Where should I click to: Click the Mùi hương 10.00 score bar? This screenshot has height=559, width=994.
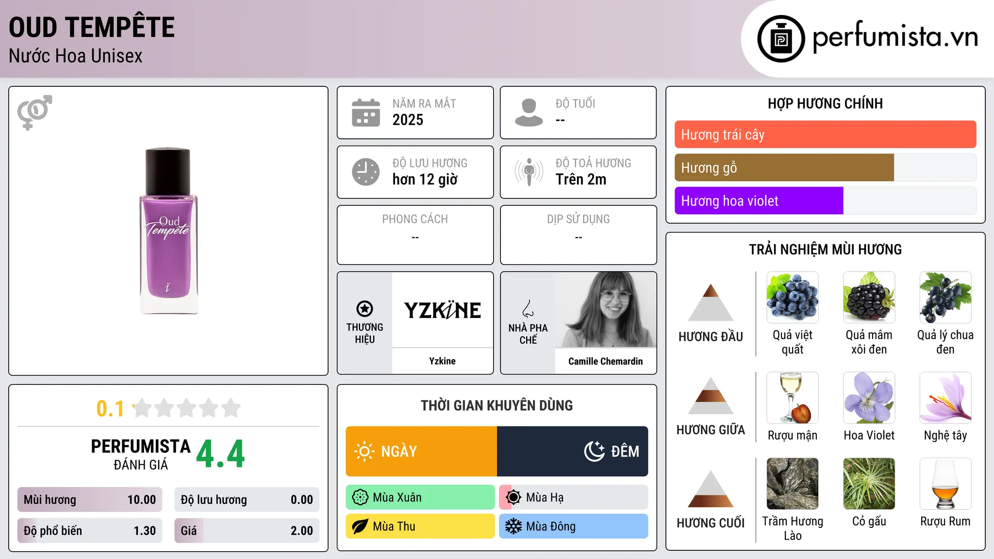click(x=90, y=500)
